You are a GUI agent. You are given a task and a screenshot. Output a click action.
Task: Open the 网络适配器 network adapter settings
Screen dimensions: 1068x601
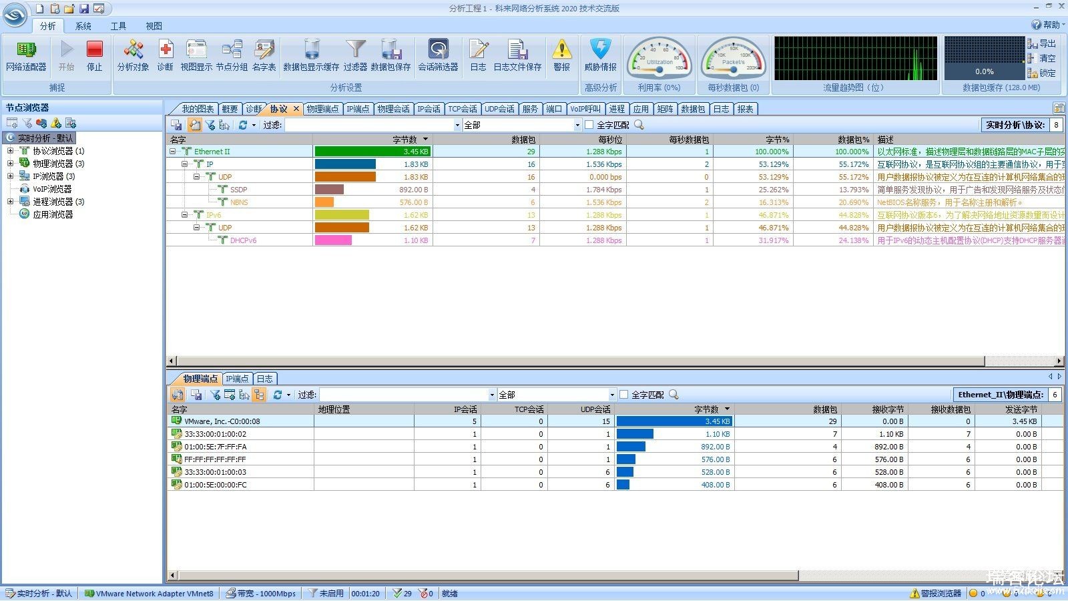(26, 56)
